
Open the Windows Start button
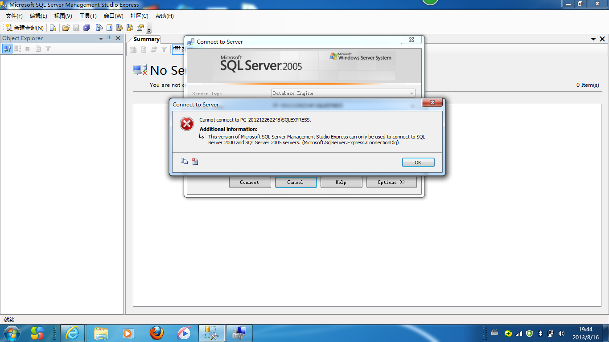click(x=11, y=333)
